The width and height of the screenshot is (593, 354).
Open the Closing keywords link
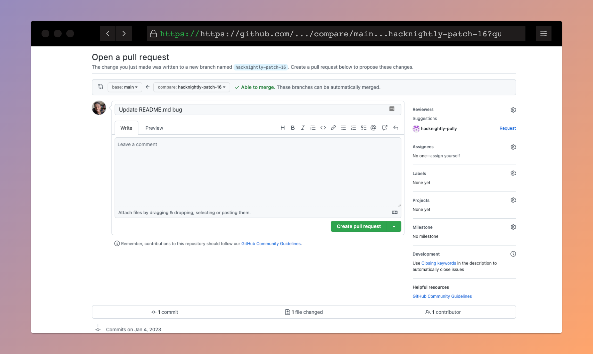439,263
